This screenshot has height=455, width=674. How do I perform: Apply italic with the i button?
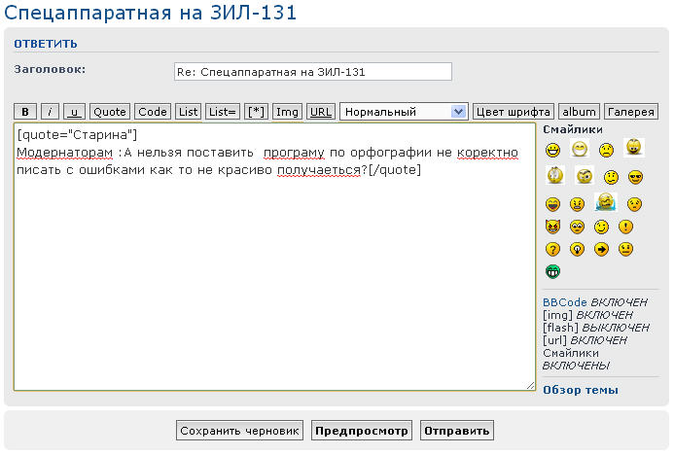coord(50,112)
